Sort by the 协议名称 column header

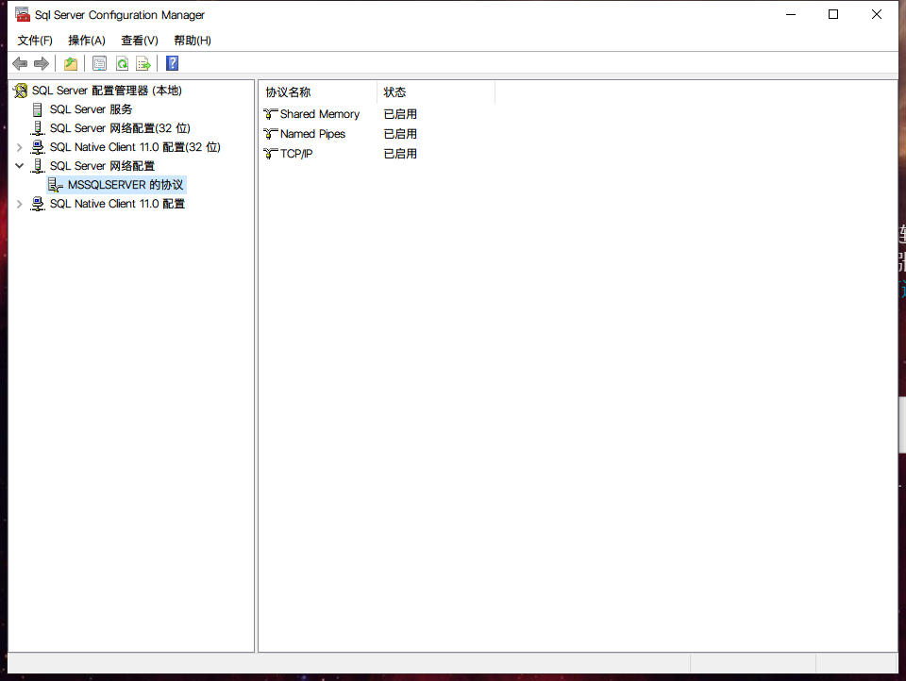[318, 92]
